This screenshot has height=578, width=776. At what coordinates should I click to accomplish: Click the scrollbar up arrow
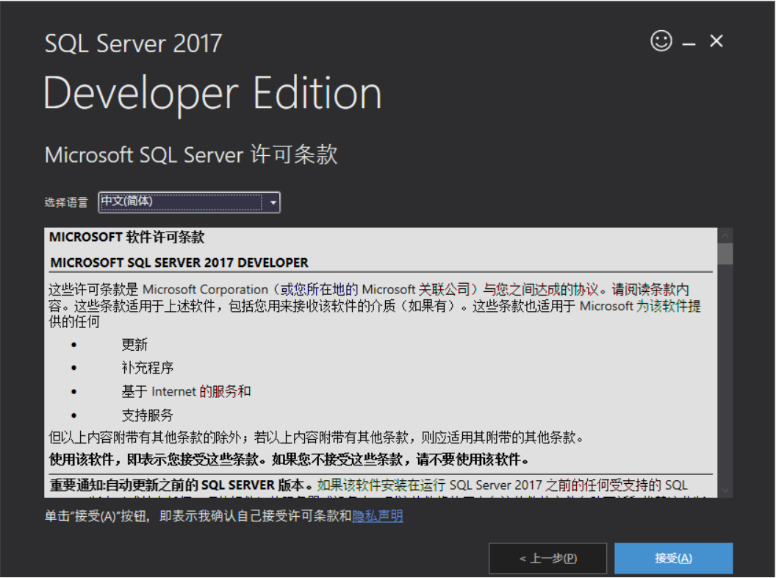point(726,234)
